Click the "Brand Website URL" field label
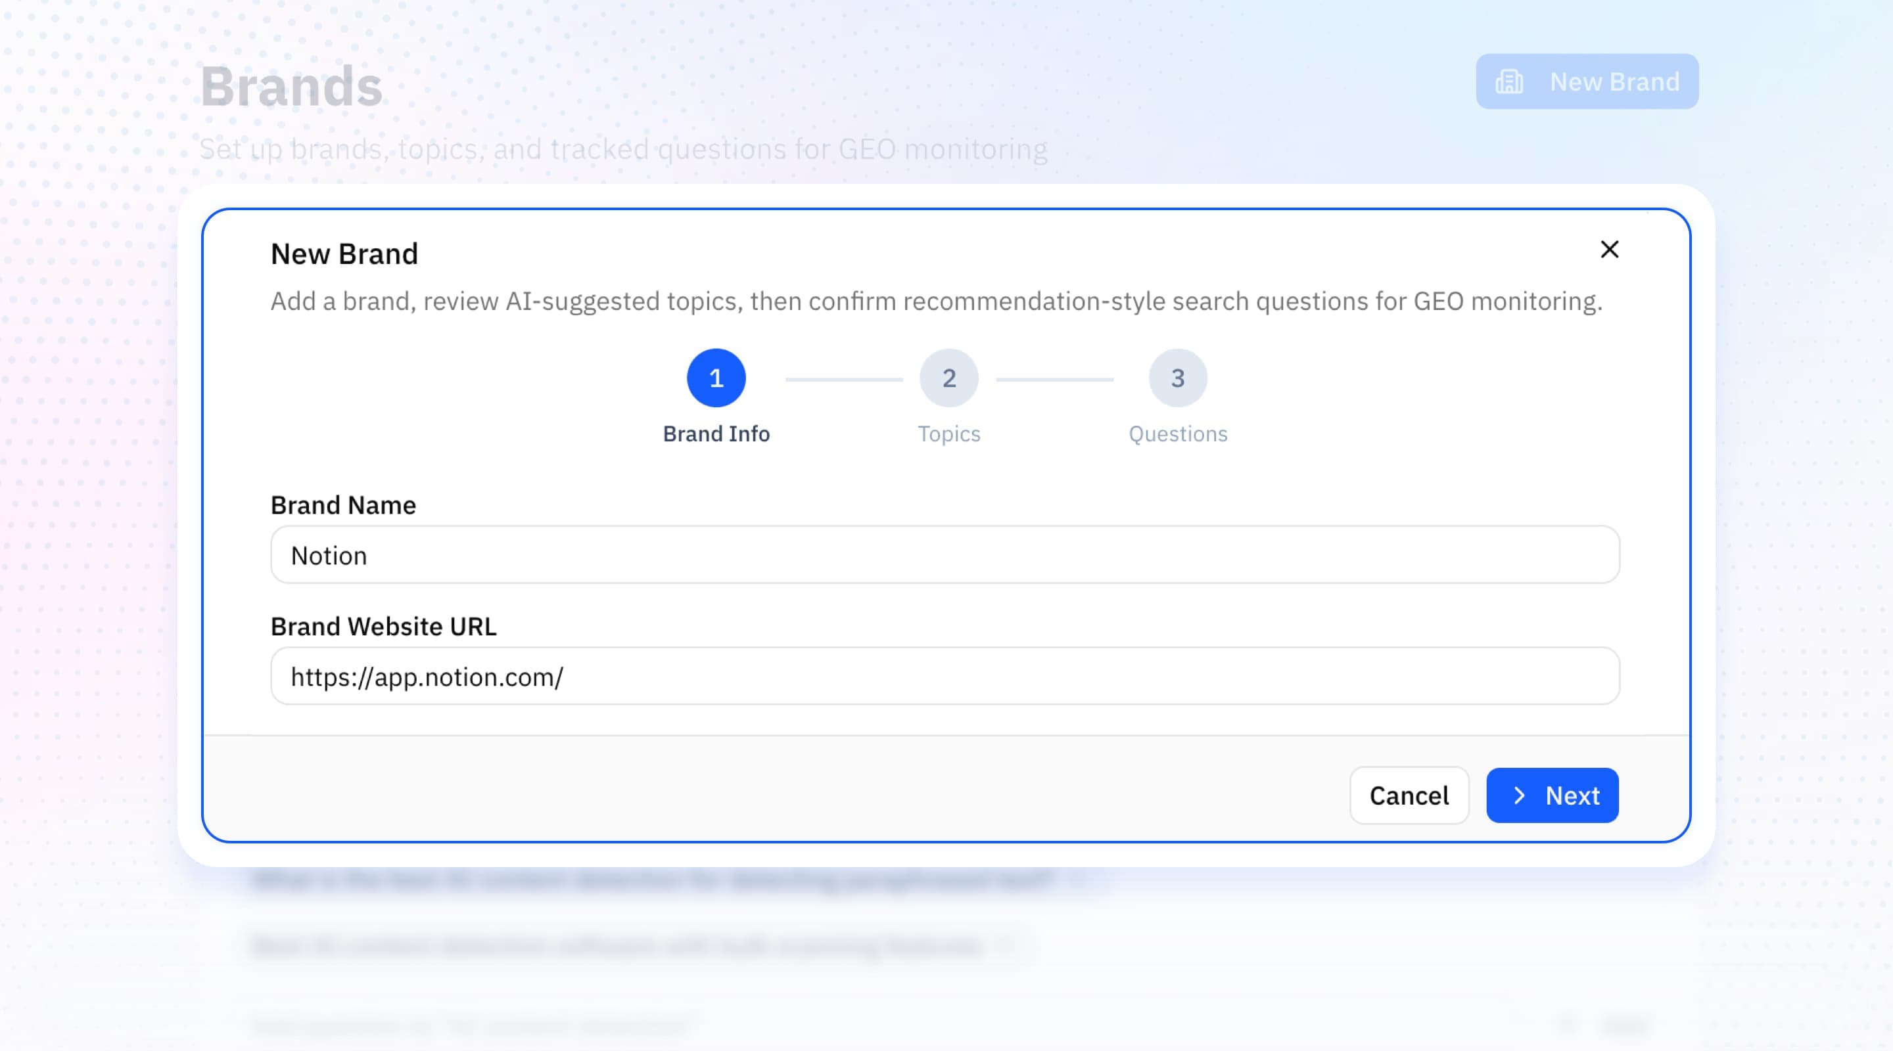This screenshot has width=1893, height=1051. (384, 627)
